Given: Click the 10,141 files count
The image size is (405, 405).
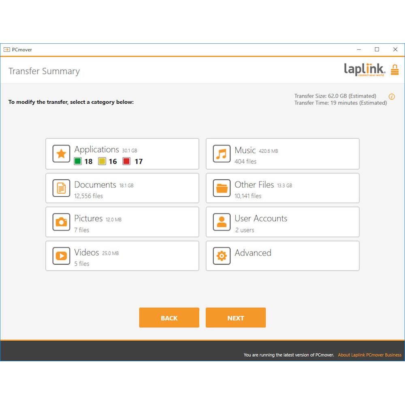Looking at the screenshot, I should tap(248, 196).
